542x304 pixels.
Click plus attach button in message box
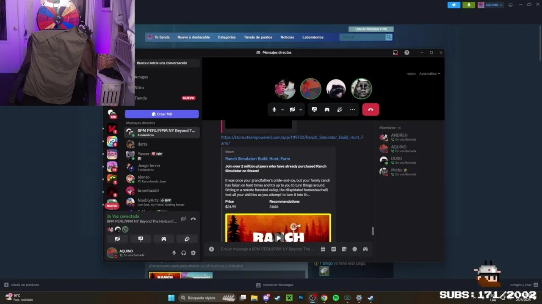(x=211, y=249)
